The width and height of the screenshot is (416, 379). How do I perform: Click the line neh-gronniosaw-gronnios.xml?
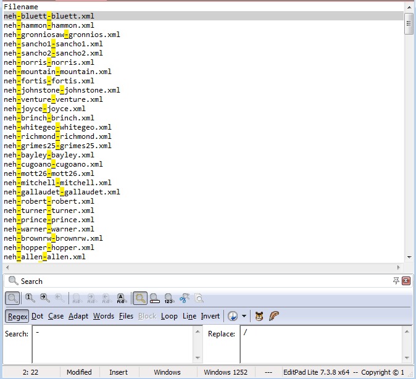(x=62, y=35)
